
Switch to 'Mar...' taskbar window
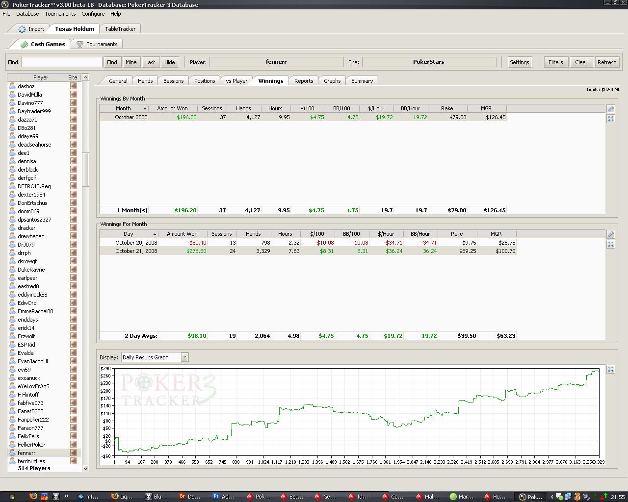pyautogui.click(x=462, y=497)
